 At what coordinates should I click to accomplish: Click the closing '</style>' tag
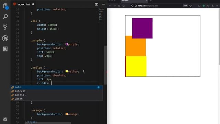[31, 122]
